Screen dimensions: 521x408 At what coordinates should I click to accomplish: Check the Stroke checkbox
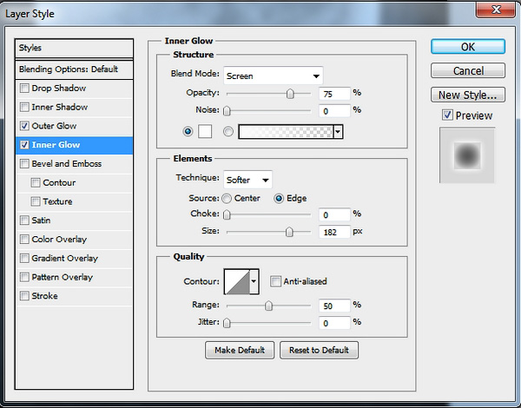pyautogui.click(x=24, y=295)
